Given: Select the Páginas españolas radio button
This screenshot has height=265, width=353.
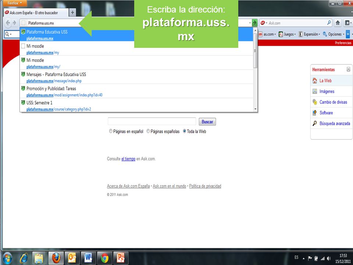Looking at the screenshot, I should (x=148, y=131).
